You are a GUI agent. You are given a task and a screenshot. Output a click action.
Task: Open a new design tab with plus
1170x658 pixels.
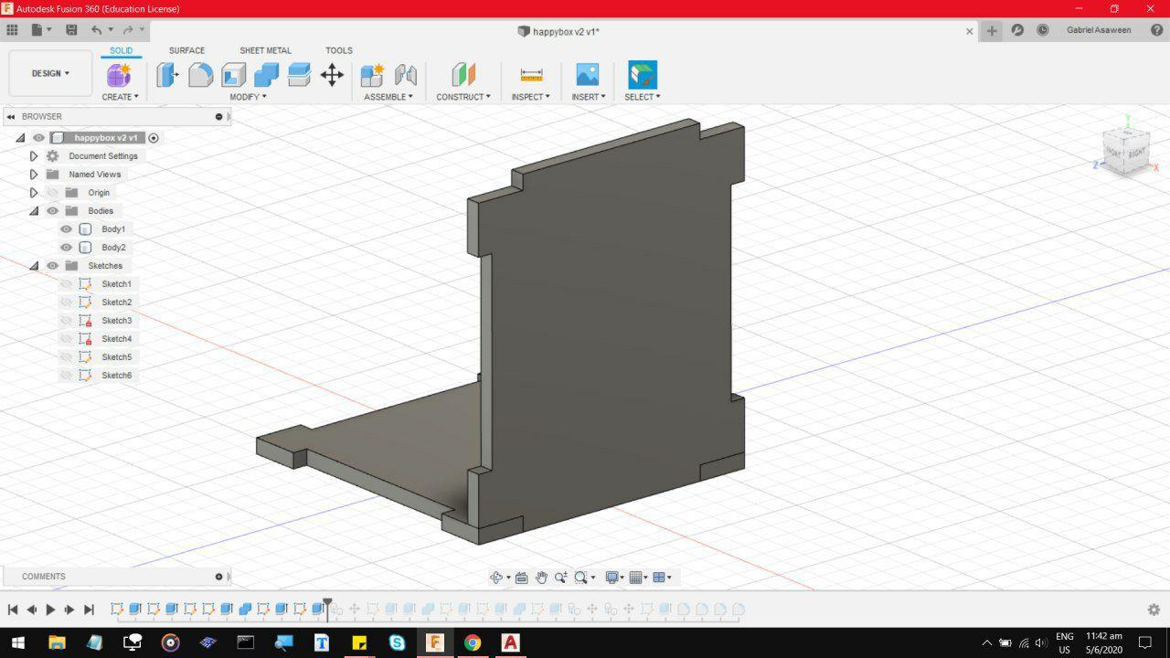click(x=992, y=30)
